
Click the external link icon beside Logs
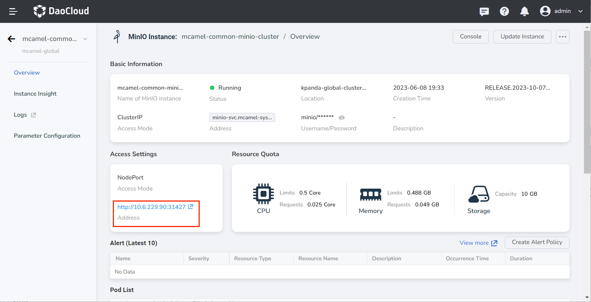[x=33, y=115]
